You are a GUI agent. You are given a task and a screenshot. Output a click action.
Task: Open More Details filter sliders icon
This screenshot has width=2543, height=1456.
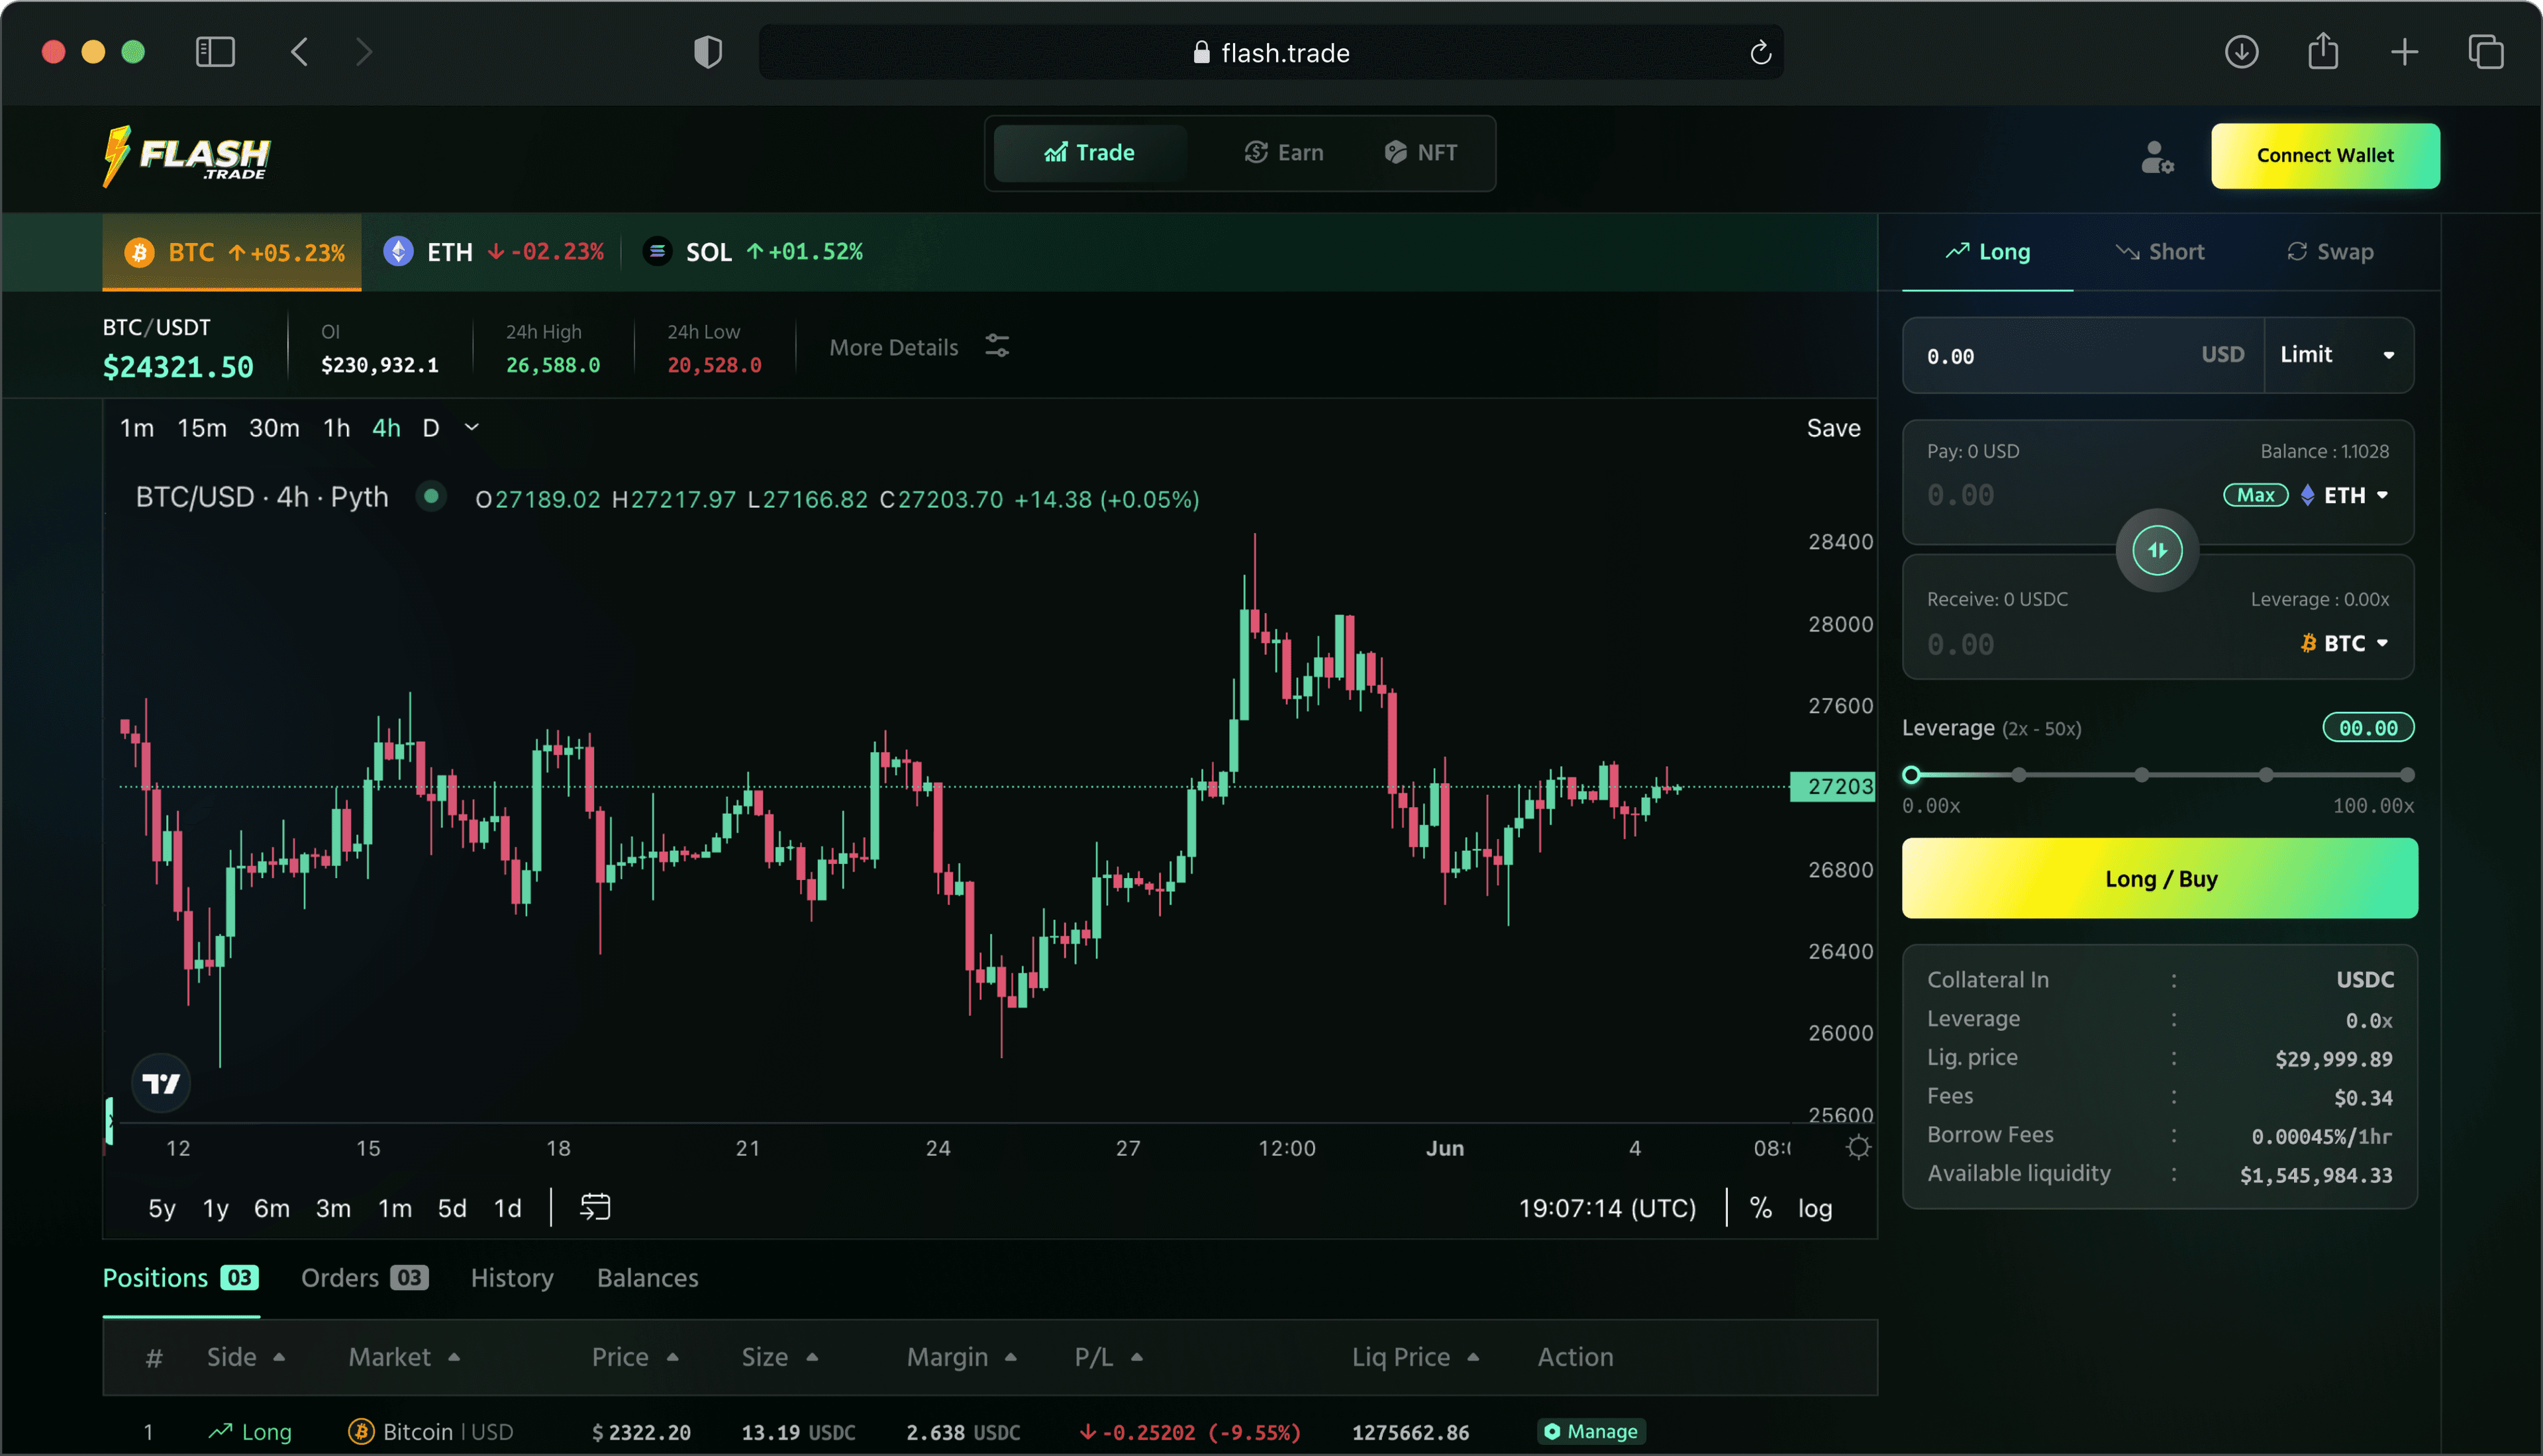point(997,346)
